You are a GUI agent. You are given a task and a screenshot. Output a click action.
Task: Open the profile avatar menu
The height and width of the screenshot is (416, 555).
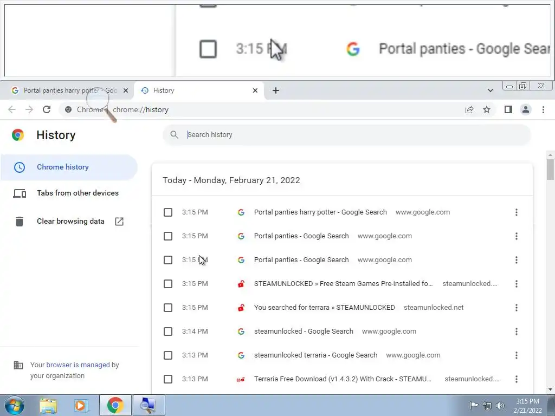[526, 109]
